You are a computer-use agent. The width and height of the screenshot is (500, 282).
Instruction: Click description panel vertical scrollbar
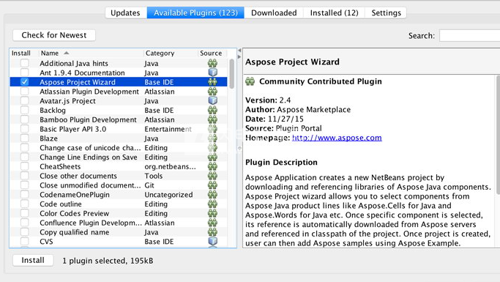(x=498, y=134)
